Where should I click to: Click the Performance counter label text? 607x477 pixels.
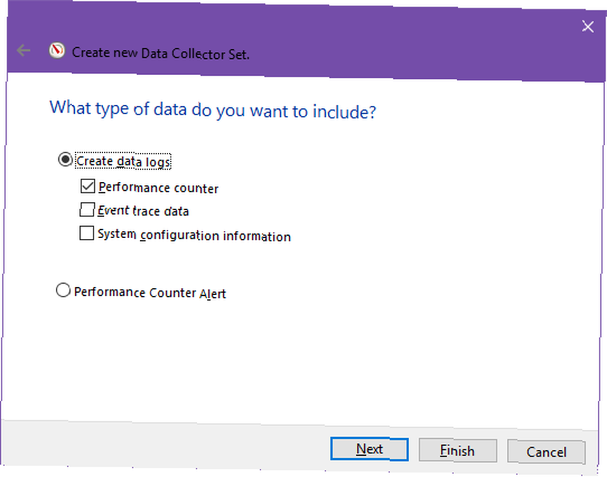pyautogui.click(x=158, y=188)
